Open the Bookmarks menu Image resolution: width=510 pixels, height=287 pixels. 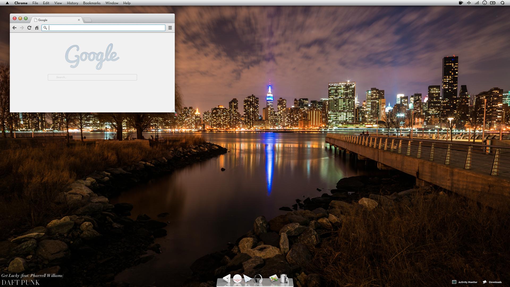(92, 3)
